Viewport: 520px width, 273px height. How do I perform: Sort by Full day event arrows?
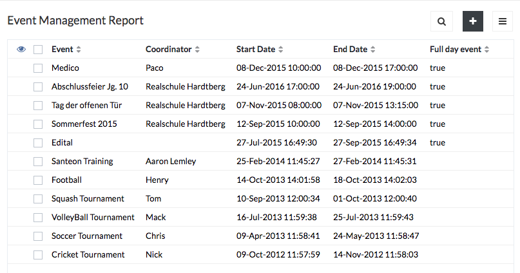pos(486,50)
